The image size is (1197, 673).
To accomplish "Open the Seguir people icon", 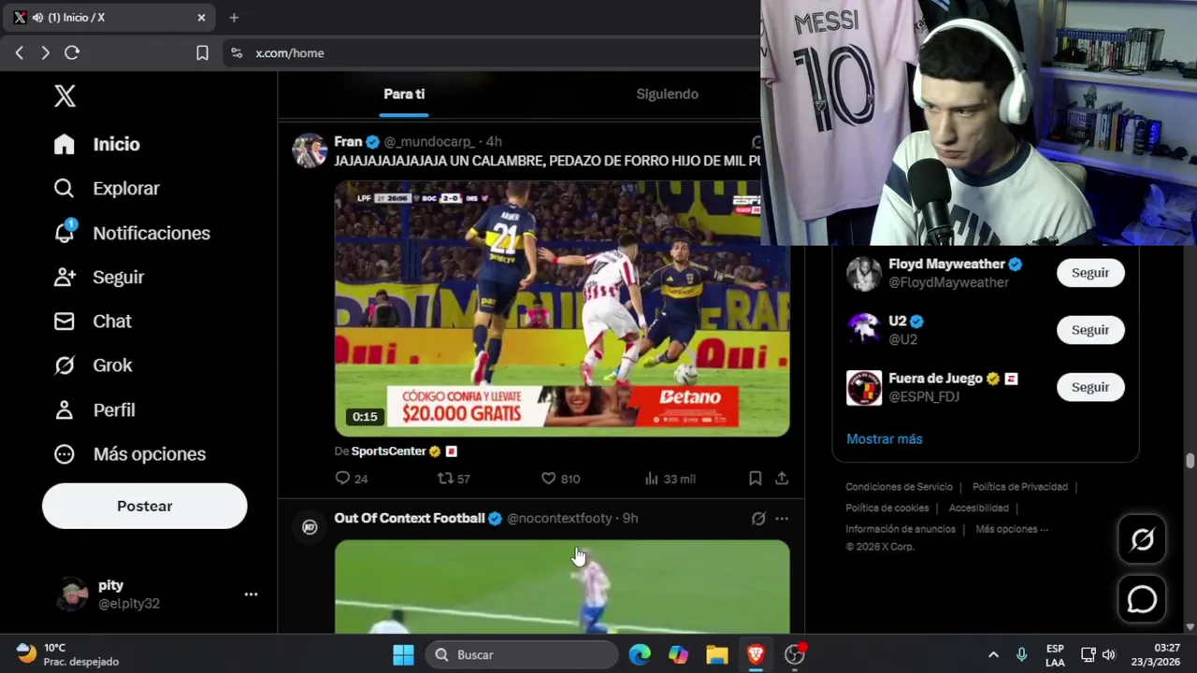I will (x=64, y=277).
